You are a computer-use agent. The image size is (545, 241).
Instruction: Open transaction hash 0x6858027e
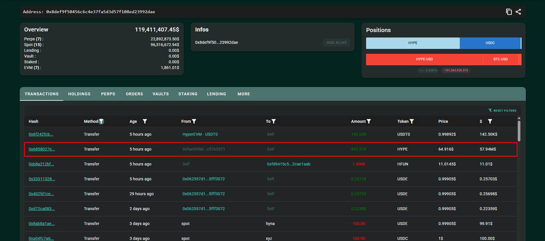coord(42,149)
